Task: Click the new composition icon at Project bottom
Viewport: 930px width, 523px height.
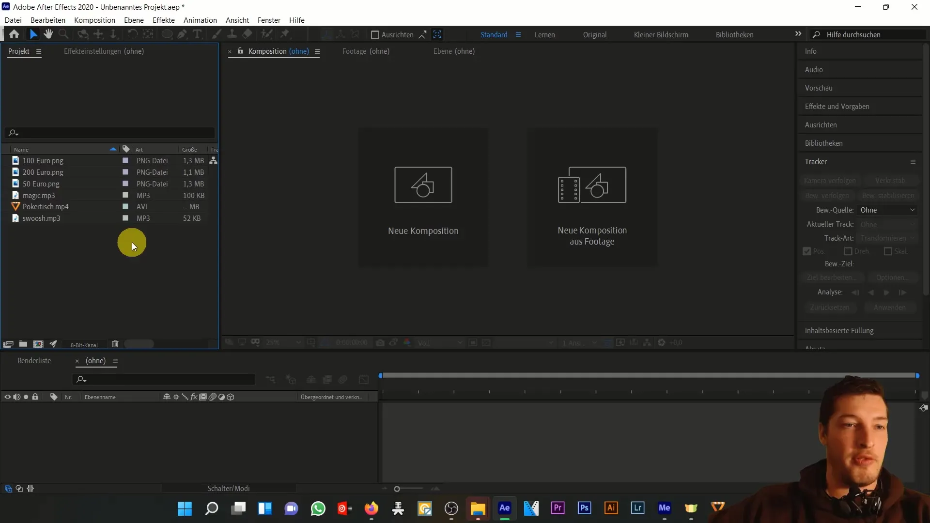Action: point(38,344)
